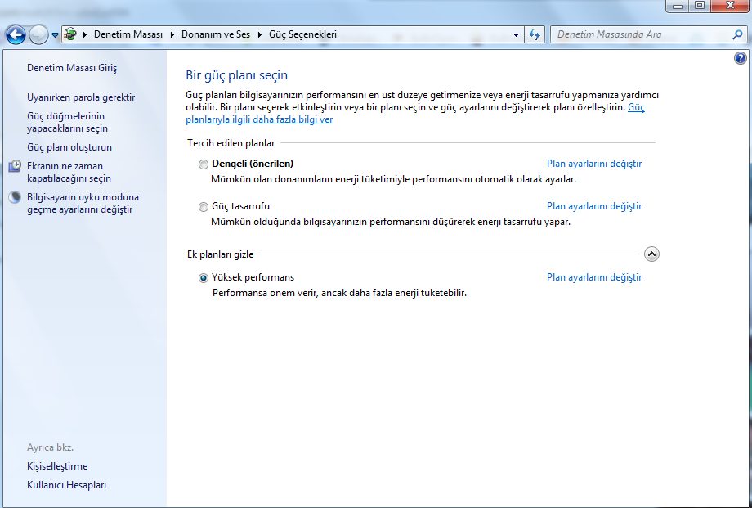The image size is (752, 508).
Task: Click the refresh button in address bar
Action: click(x=535, y=34)
